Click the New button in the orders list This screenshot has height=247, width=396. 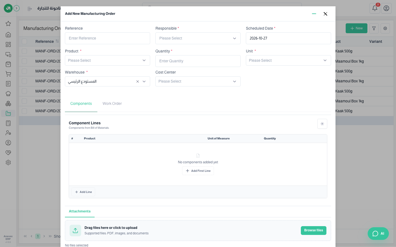pos(356,28)
